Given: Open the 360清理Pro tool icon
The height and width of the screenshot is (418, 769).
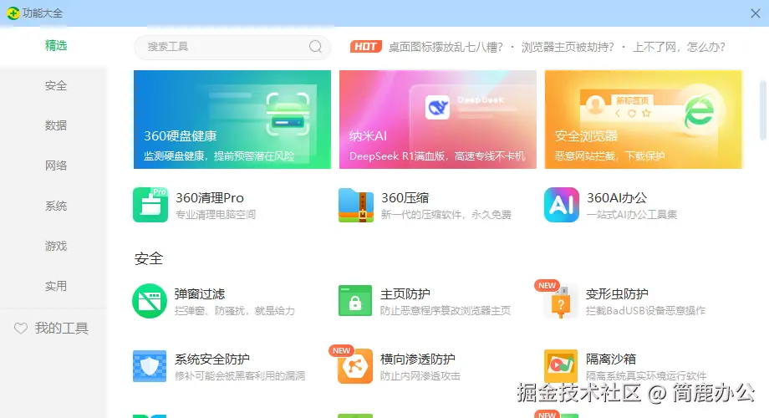Looking at the screenshot, I should point(150,205).
